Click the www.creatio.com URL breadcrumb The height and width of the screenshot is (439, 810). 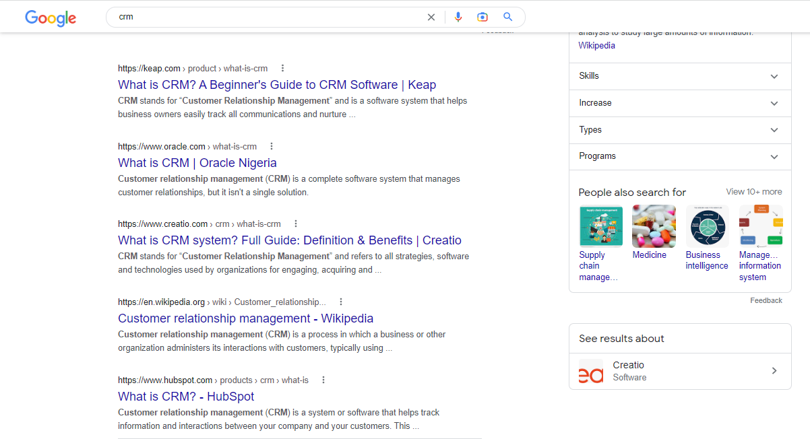coord(199,224)
